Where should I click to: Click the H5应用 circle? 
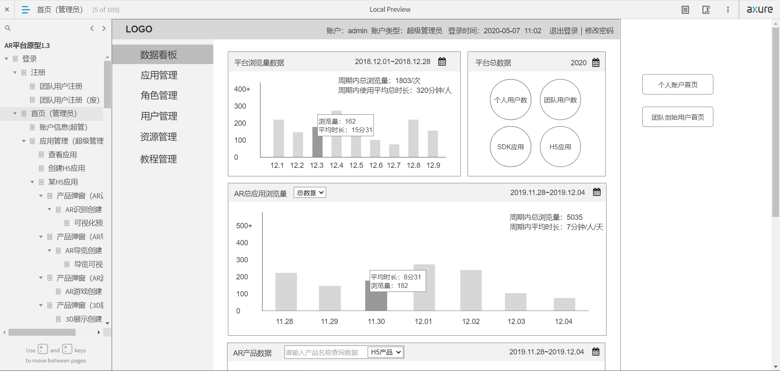pyautogui.click(x=560, y=147)
